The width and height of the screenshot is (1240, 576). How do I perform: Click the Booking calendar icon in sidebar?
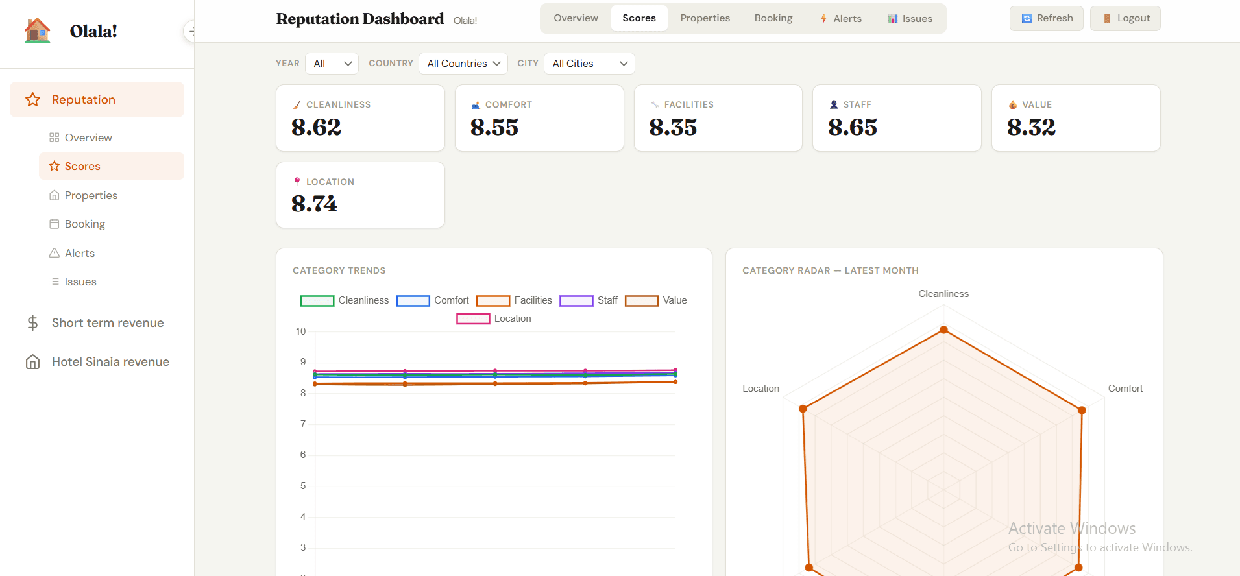point(55,224)
